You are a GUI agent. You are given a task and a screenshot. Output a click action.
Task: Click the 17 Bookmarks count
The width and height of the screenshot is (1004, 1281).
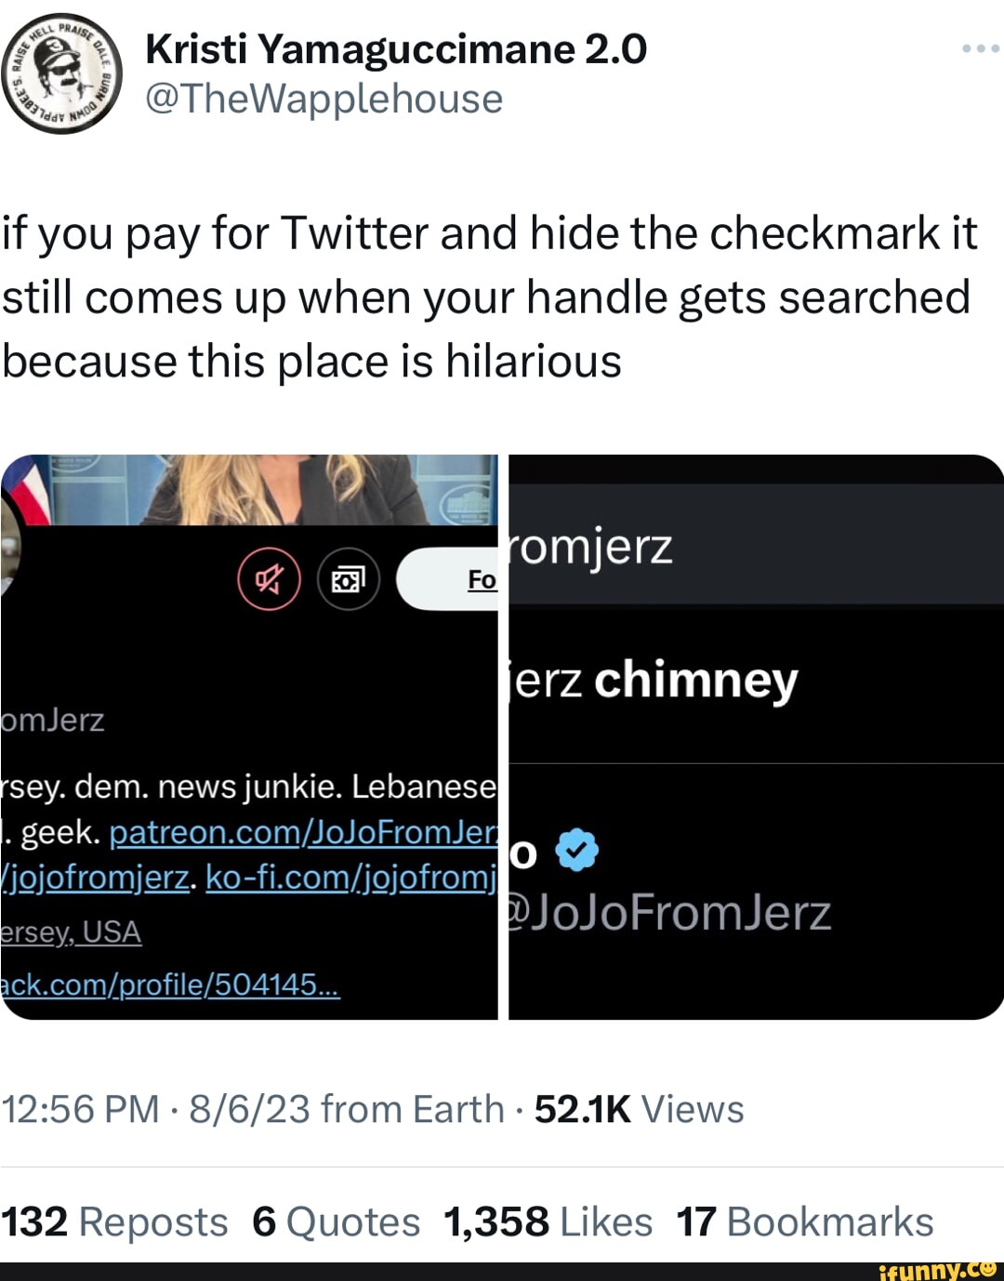(x=804, y=1222)
